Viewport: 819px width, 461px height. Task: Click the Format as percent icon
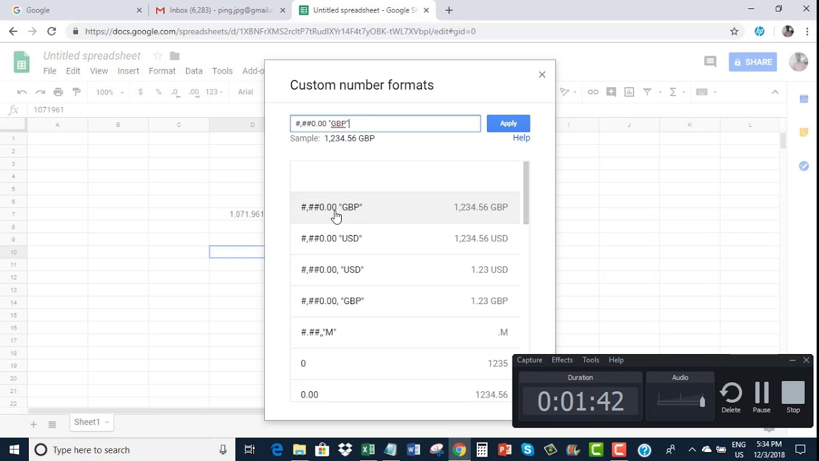tap(158, 92)
